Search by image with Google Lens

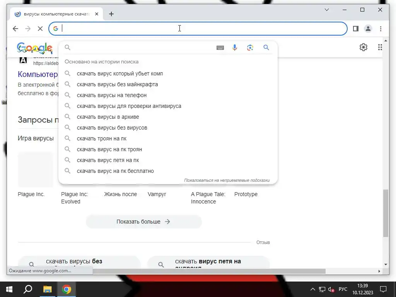click(x=250, y=48)
